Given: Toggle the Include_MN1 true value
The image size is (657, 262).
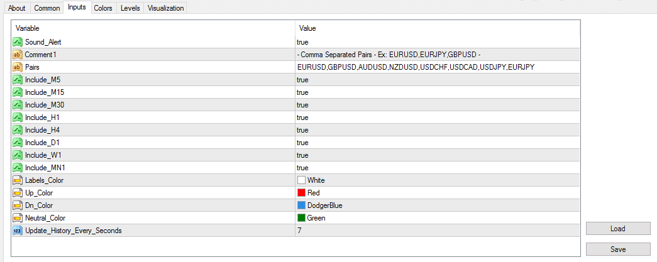Looking at the screenshot, I should (302, 168).
